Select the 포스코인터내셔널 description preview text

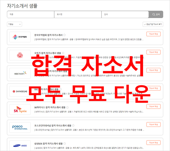point(89,130)
